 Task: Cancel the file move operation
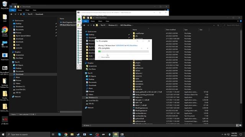pos(147,48)
